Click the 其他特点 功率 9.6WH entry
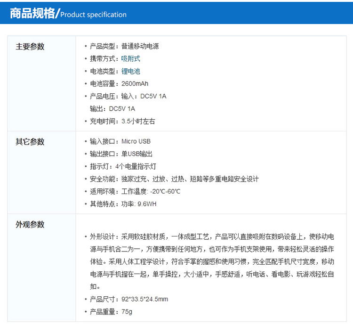353x333 pixels. pos(123,204)
